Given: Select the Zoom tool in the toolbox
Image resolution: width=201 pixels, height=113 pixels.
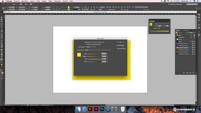Looking at the screenshot, I should tap(2, 56).
